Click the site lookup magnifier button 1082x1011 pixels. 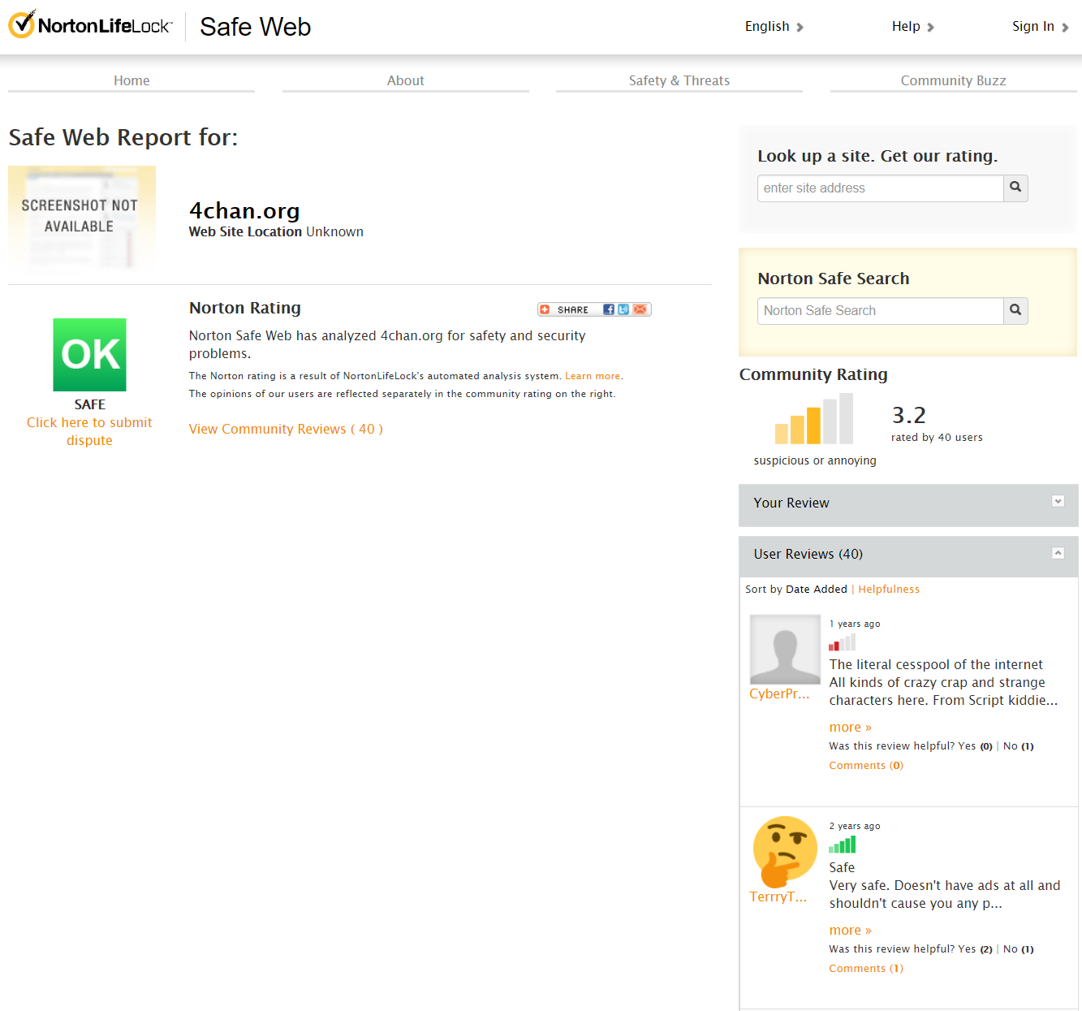click(1015, 188)
